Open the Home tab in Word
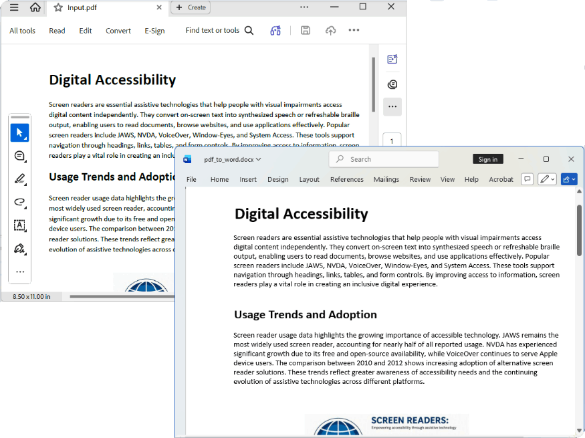585x438 pixels. pos(219,179)
